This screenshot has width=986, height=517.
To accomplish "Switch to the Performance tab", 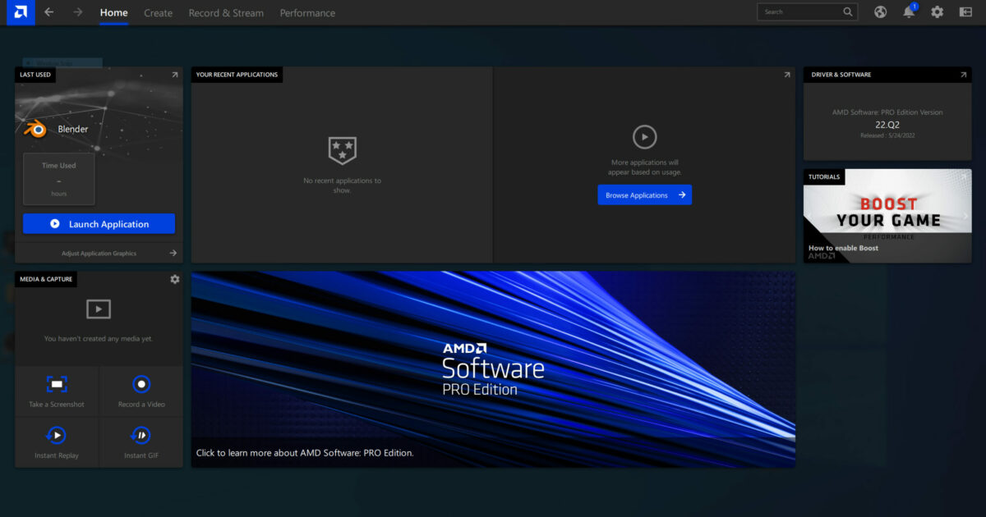I will point(307,12).
